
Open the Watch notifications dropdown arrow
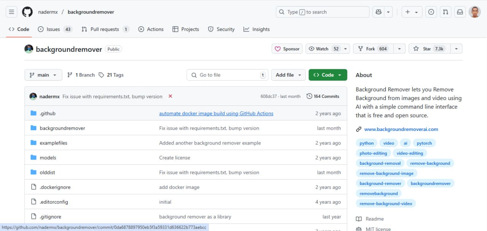(345, 49)
